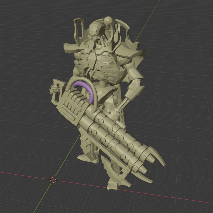Click the orange origin dot on the gun
The image size is (213, 213).
point(114,120)
